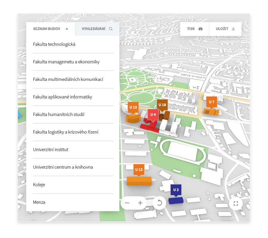Collapse the Seznam budov dropdown

(x=51, y=29)
